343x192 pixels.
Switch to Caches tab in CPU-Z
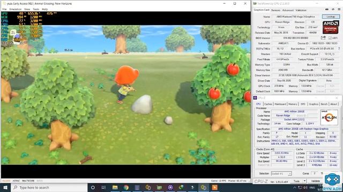(x=268, y=105)
